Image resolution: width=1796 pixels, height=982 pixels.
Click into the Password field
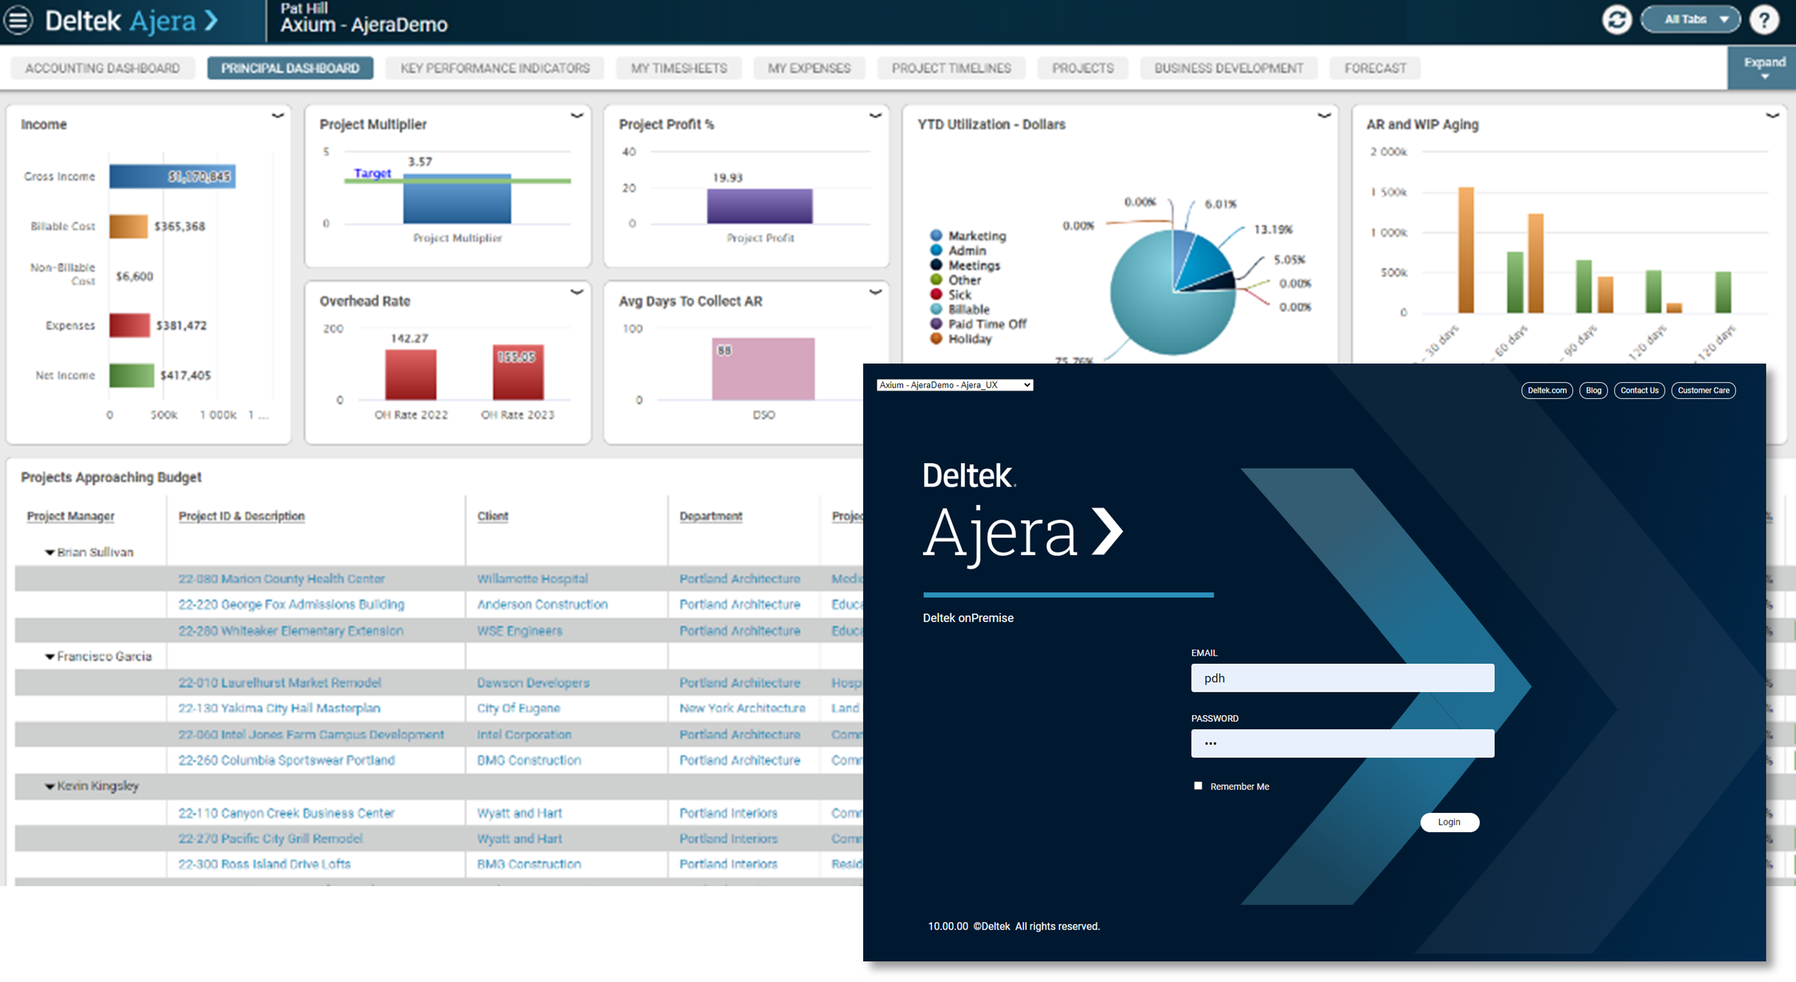click(x=1341, y=743)
